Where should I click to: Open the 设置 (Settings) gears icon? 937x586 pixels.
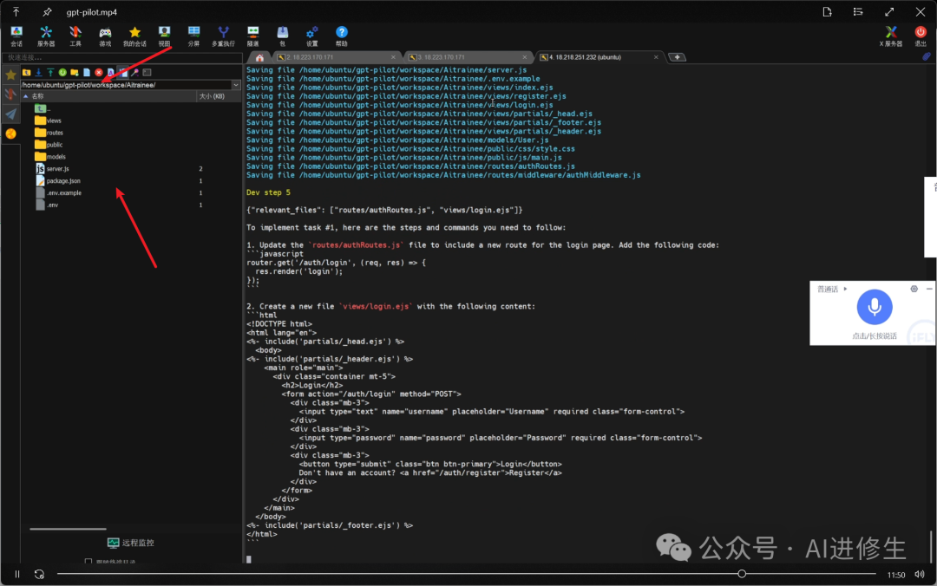312,36
